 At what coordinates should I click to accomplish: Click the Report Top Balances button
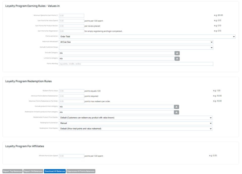[13, 171]
